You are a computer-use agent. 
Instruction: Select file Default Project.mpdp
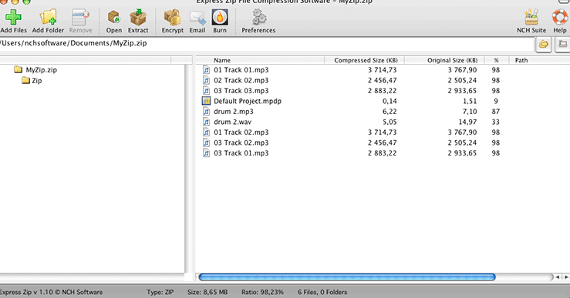click(247, 101)
